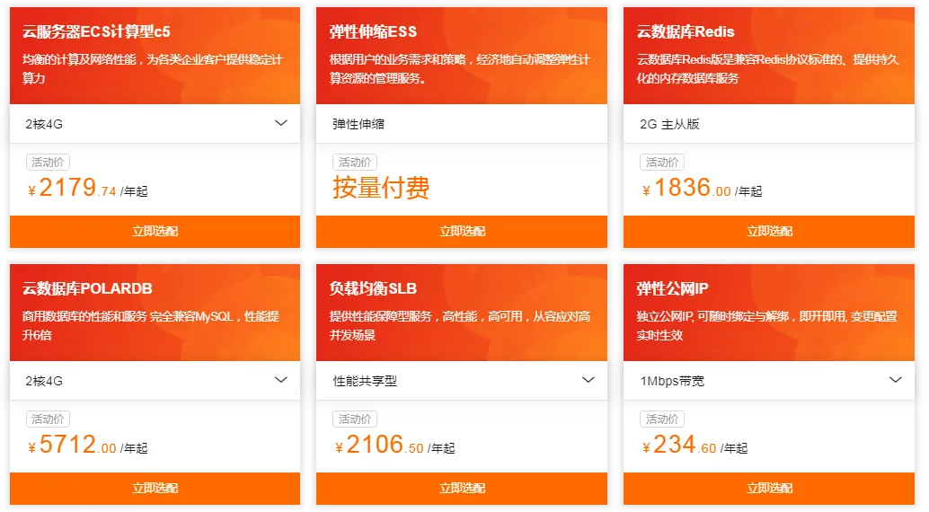This screenshot has width=929, height=512.
Task: Expand the ECS c5 2核4G spec dropdown
Action: click(x=155, y=124)
